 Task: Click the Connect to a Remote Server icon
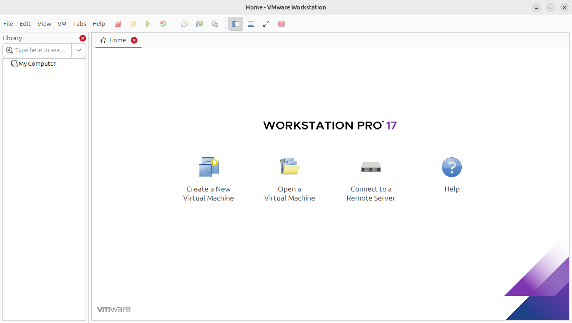coord(371,167)
